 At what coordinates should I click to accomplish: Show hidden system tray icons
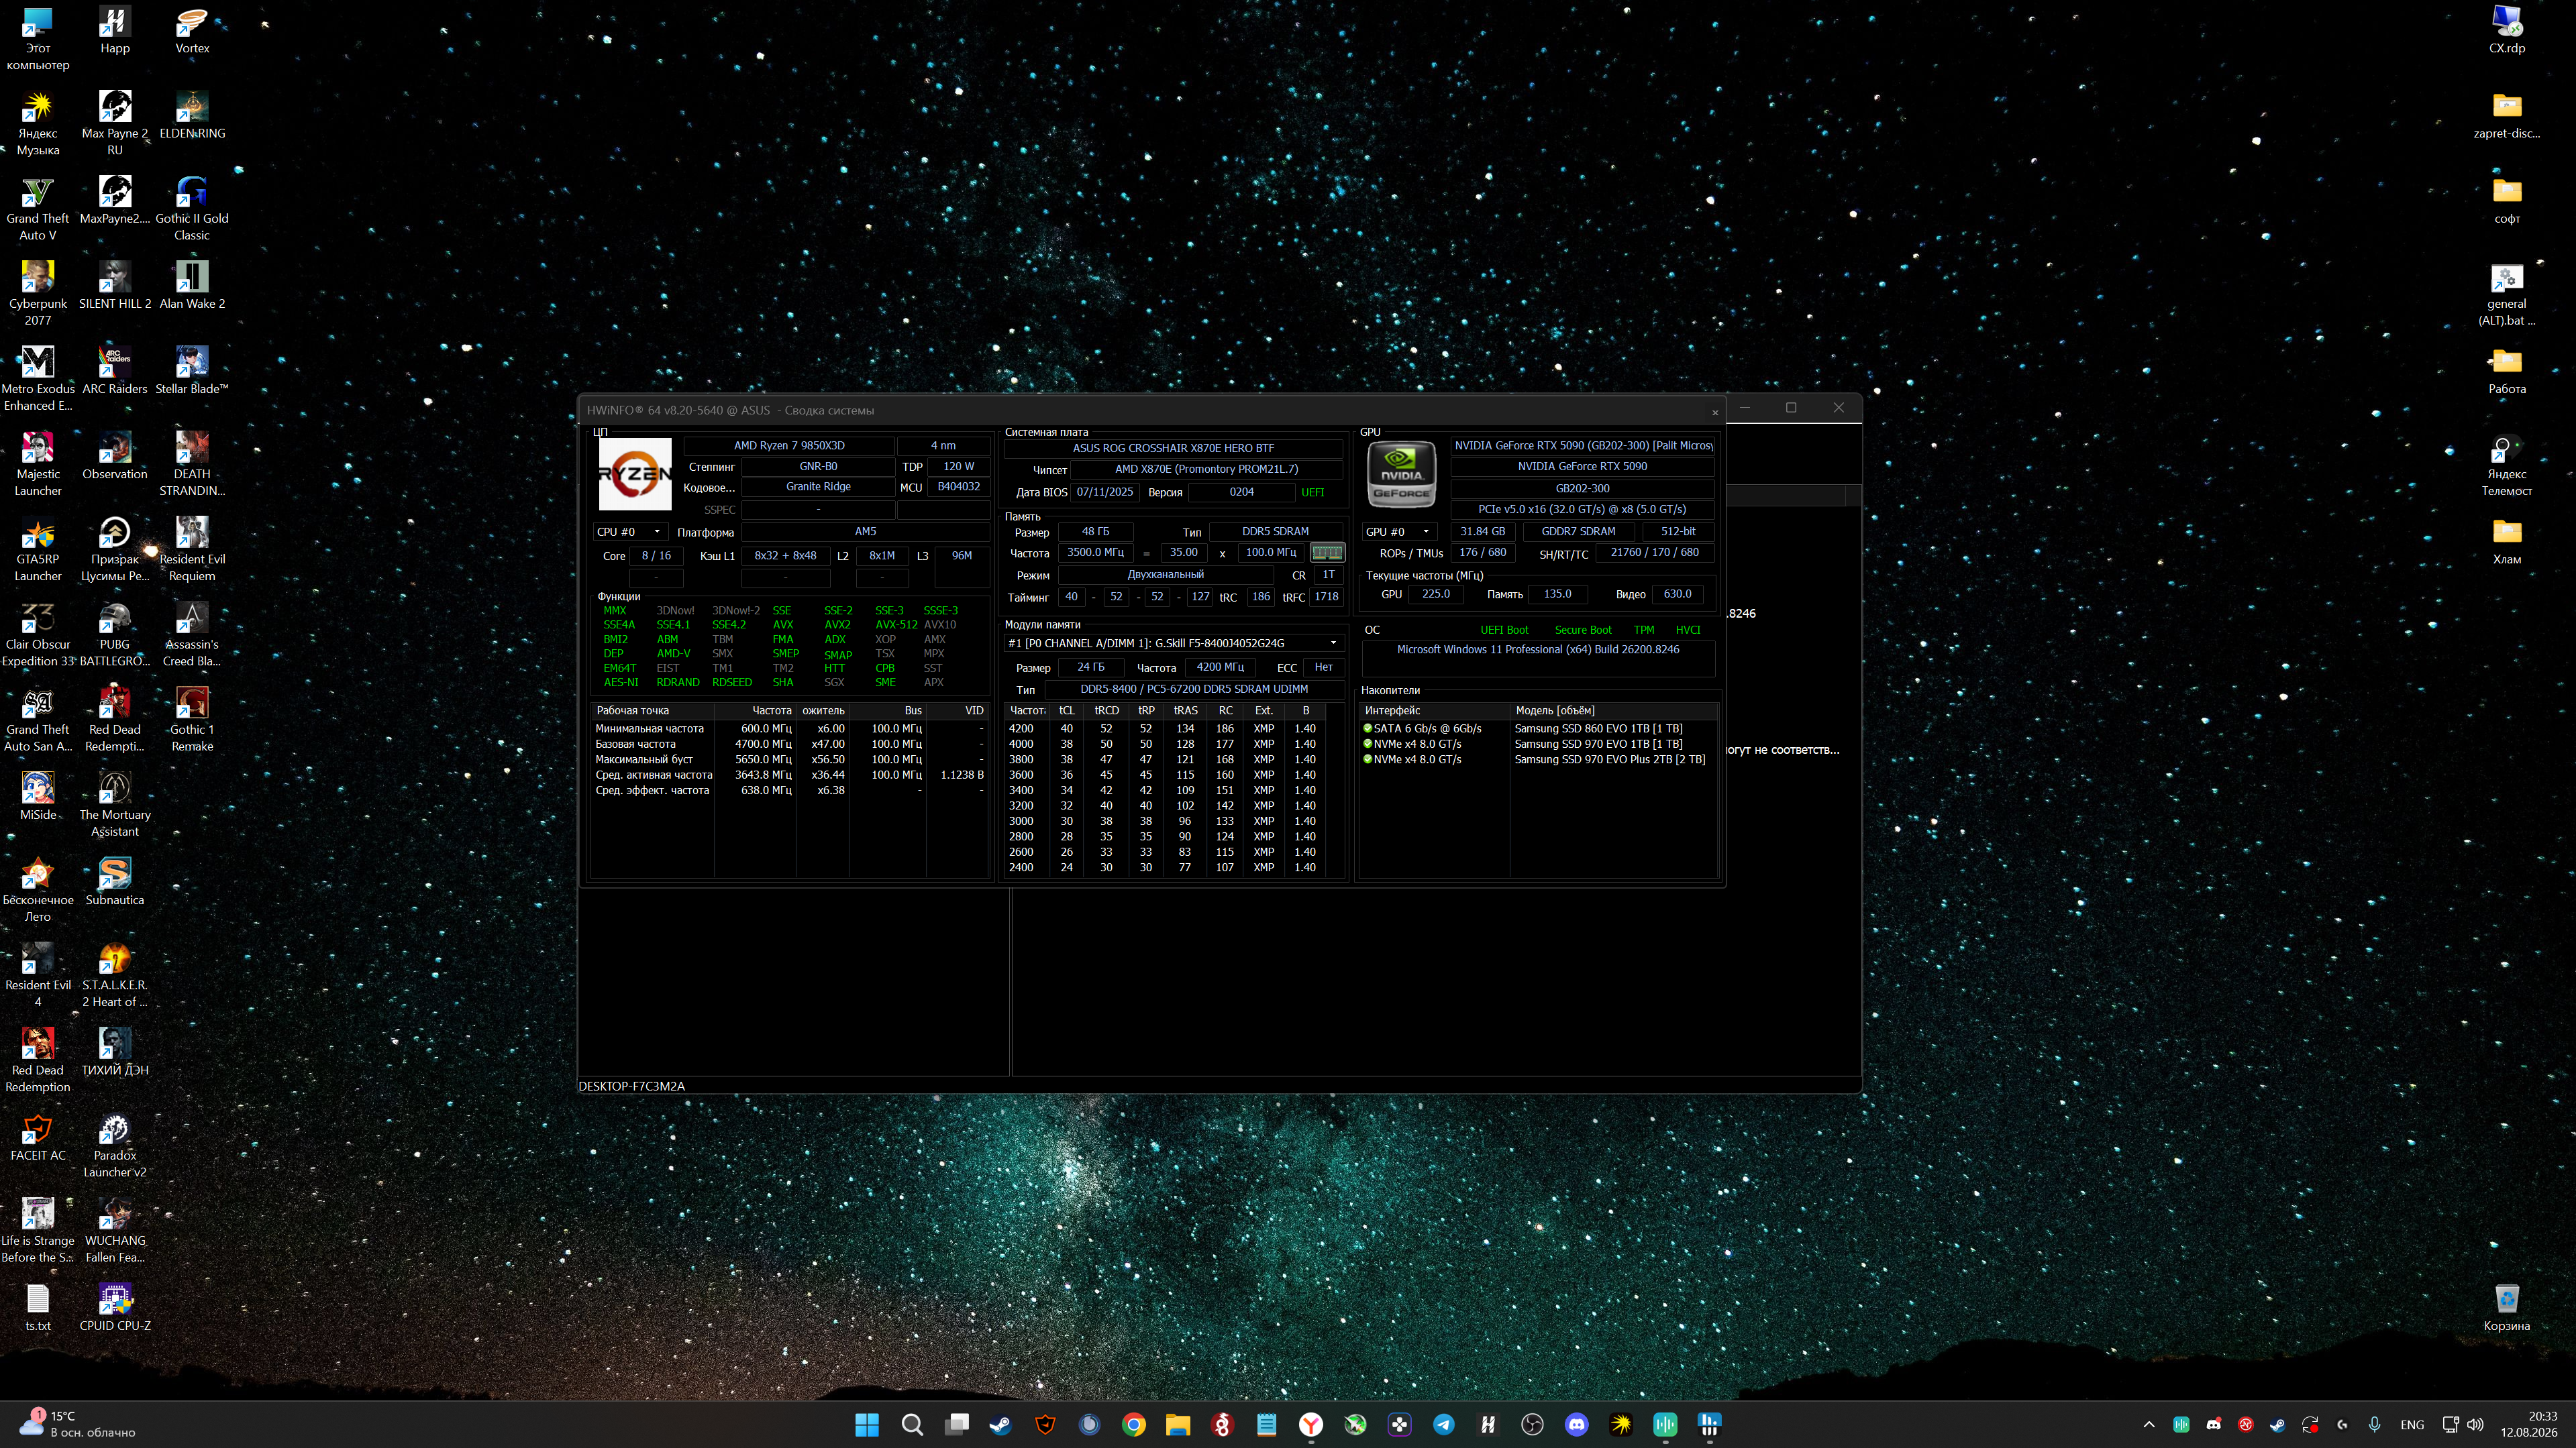click(2149, 1425)
